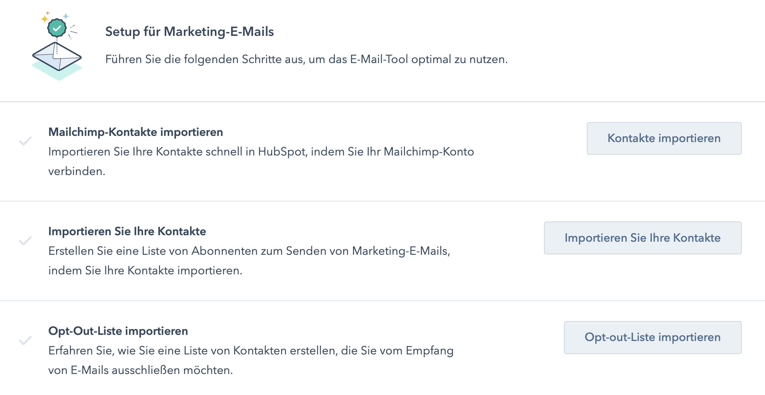The width and height of the screenshot is (765, 395).
Task: Click the gray checkmark beside Mailchimp-Kontakte importieren
Action: 25,141
